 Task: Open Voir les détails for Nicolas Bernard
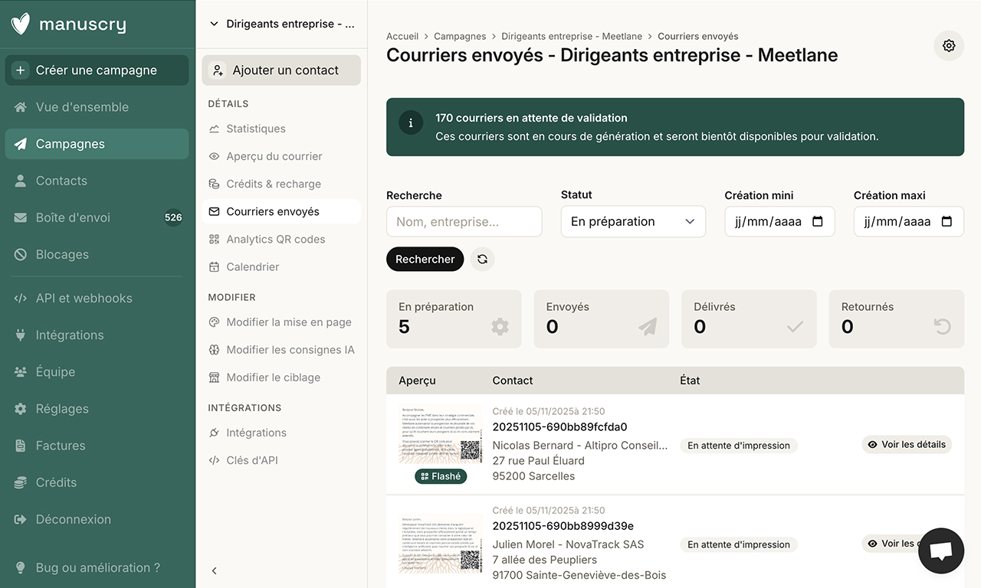(907, 444)
